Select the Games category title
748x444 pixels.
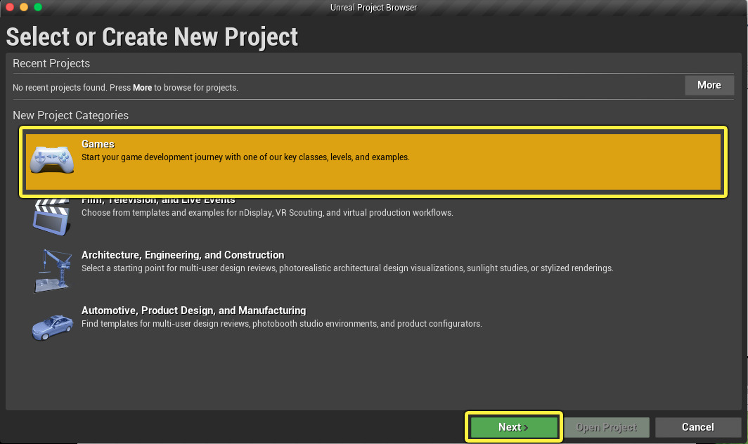98,144
